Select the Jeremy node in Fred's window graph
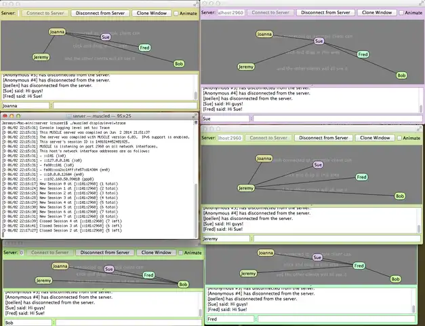Viewport: 425px width, 326px height. tap(248, 274)
